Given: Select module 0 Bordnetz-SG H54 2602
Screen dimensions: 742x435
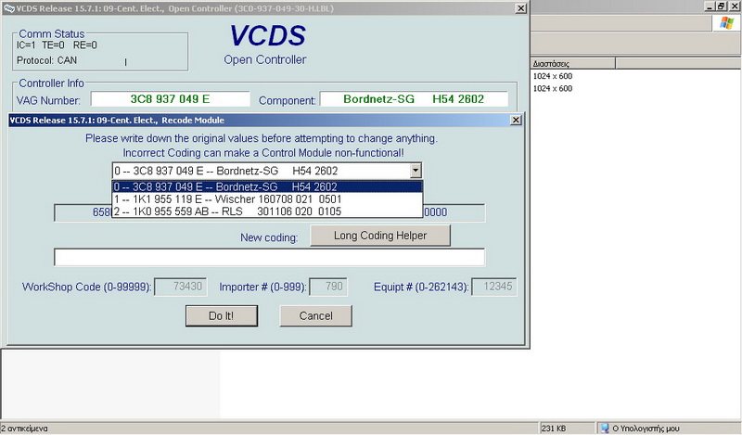Looking at the screenshot, I should (267, 186).
